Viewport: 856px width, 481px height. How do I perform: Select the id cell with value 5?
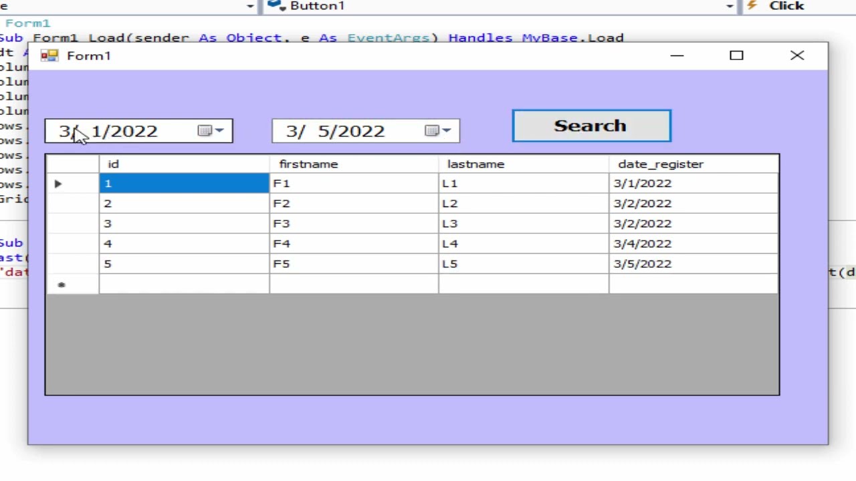(x=184, y=264)
